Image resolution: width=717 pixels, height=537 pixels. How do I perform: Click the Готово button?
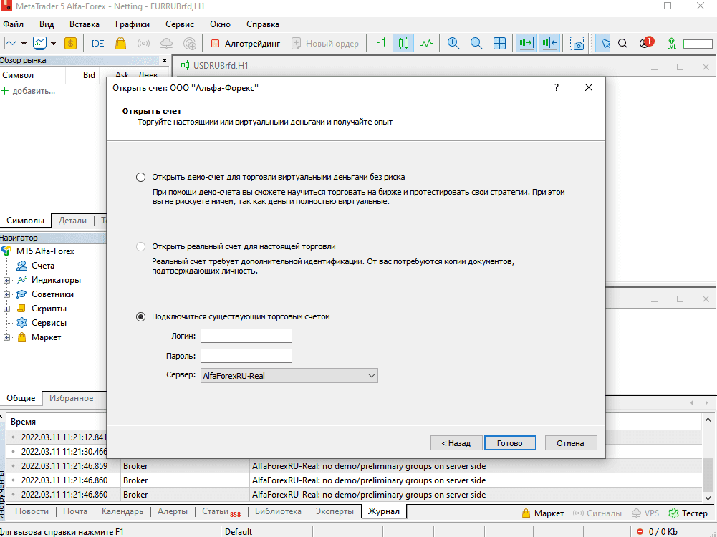(510, 443)
